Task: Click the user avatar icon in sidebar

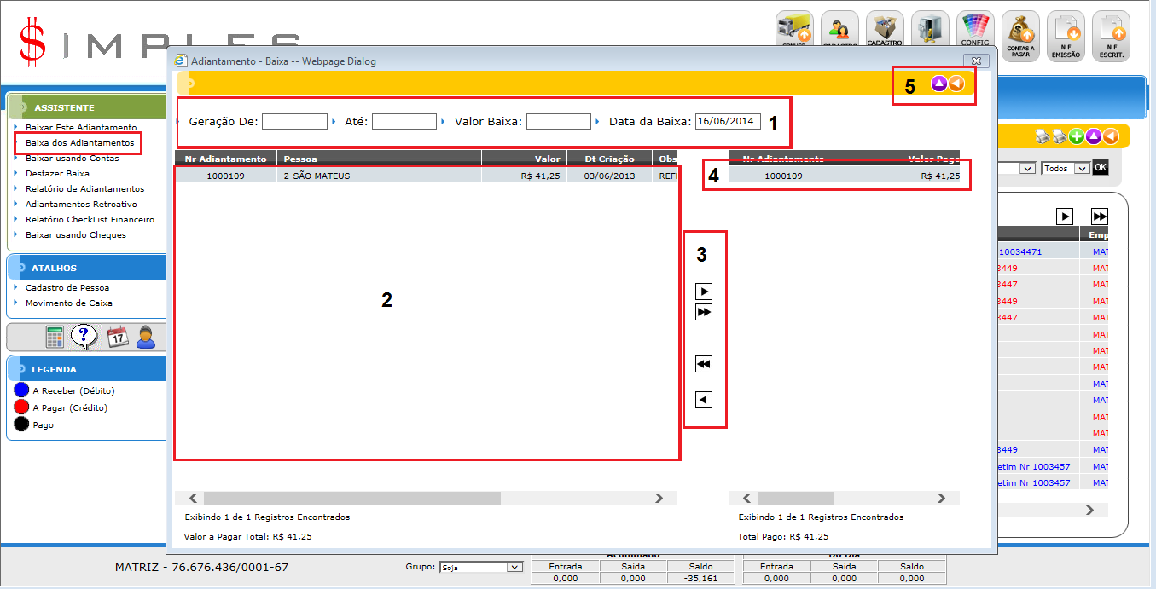Action: 146,338
